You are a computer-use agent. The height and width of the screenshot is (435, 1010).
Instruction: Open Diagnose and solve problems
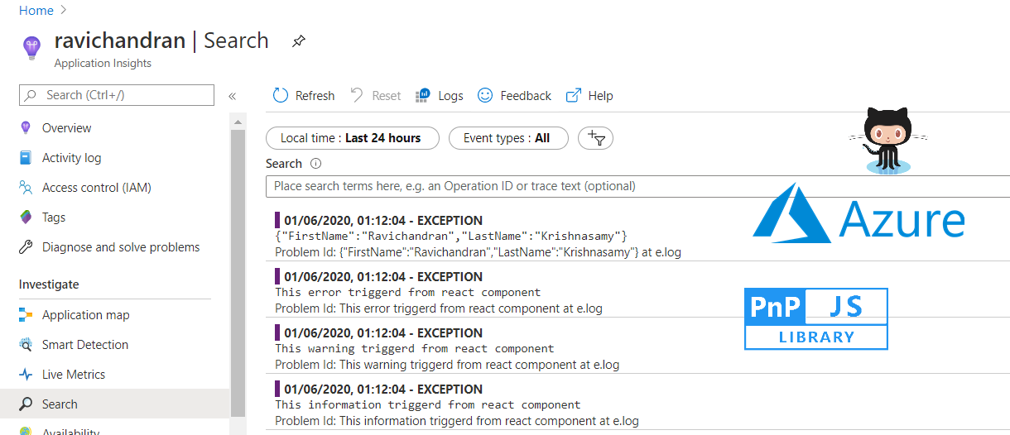point(120,247)
